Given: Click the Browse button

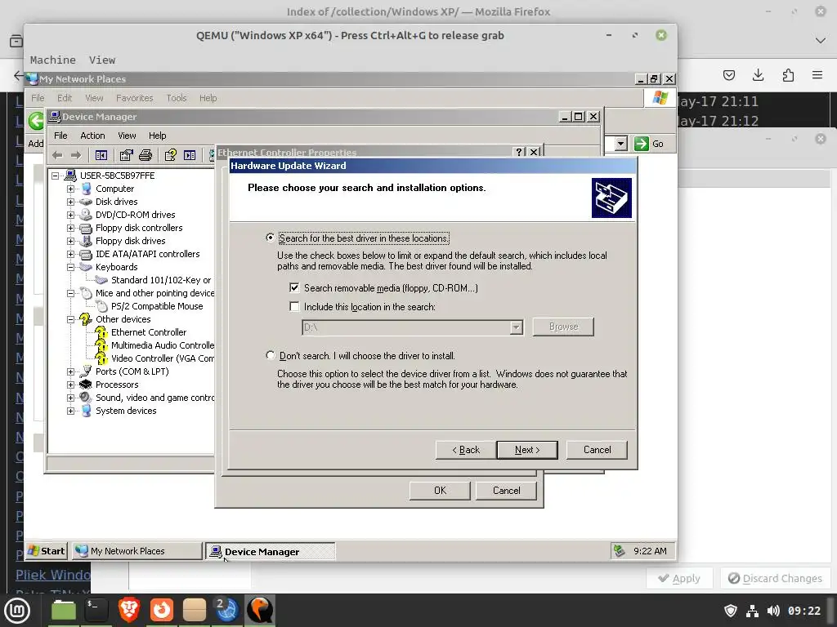Looking at the screenshot, I should pos(563,327).
